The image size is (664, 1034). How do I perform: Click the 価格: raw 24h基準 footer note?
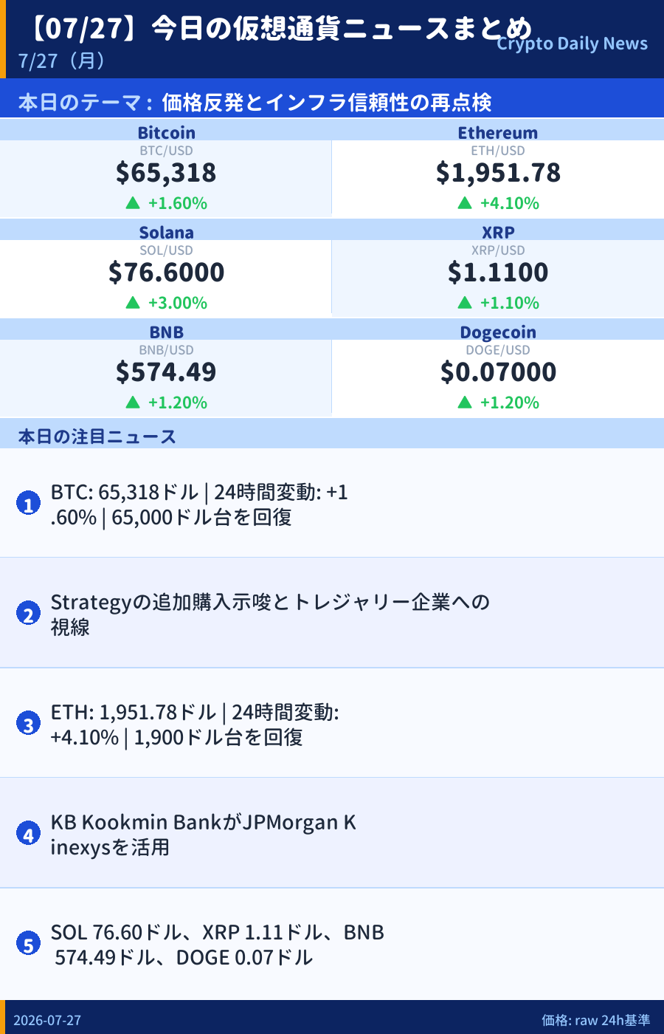(x=596, y=1020)
